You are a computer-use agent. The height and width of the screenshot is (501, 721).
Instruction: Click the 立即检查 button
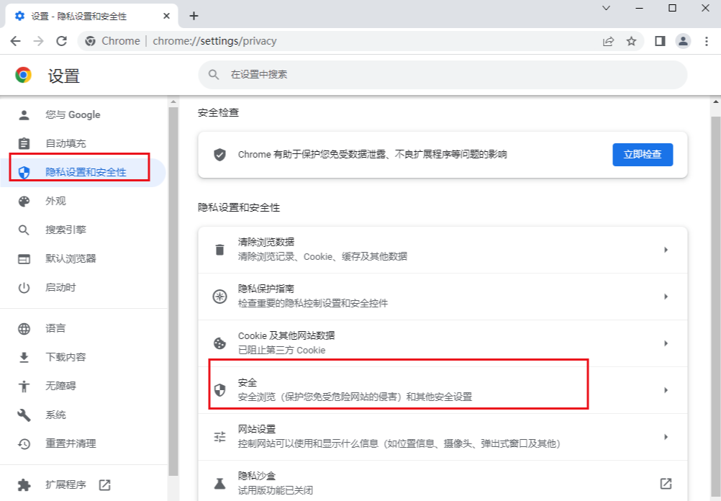pyautogui.click(x=643, y=155)
